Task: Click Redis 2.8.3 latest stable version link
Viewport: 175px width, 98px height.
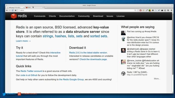Action: click(x=88, y=53)
